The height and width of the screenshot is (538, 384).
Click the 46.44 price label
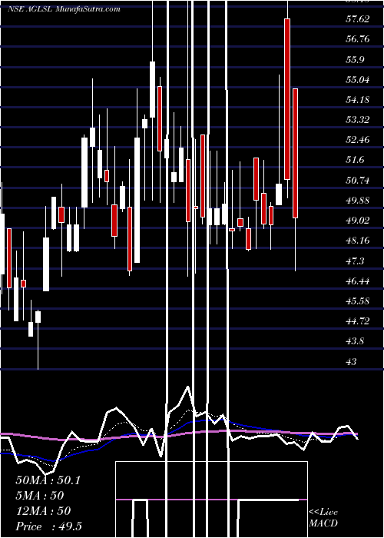tap(358, 281)
